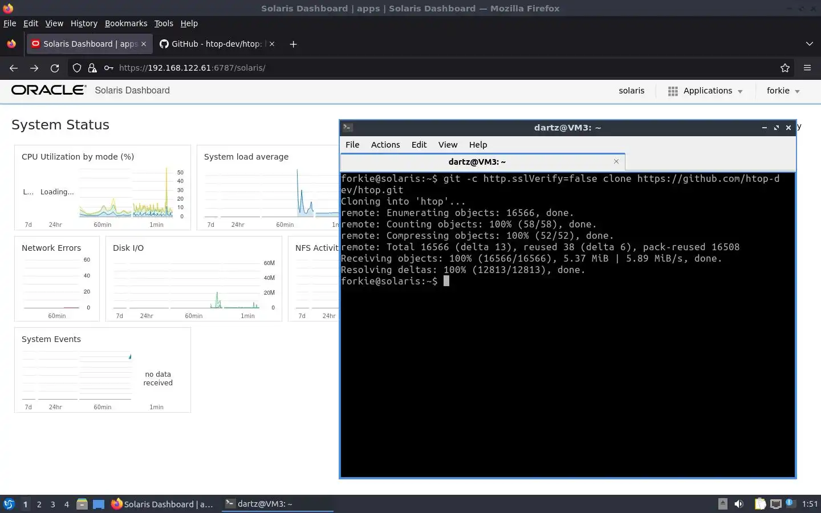Click the network connection tray icon

(775, 504)
